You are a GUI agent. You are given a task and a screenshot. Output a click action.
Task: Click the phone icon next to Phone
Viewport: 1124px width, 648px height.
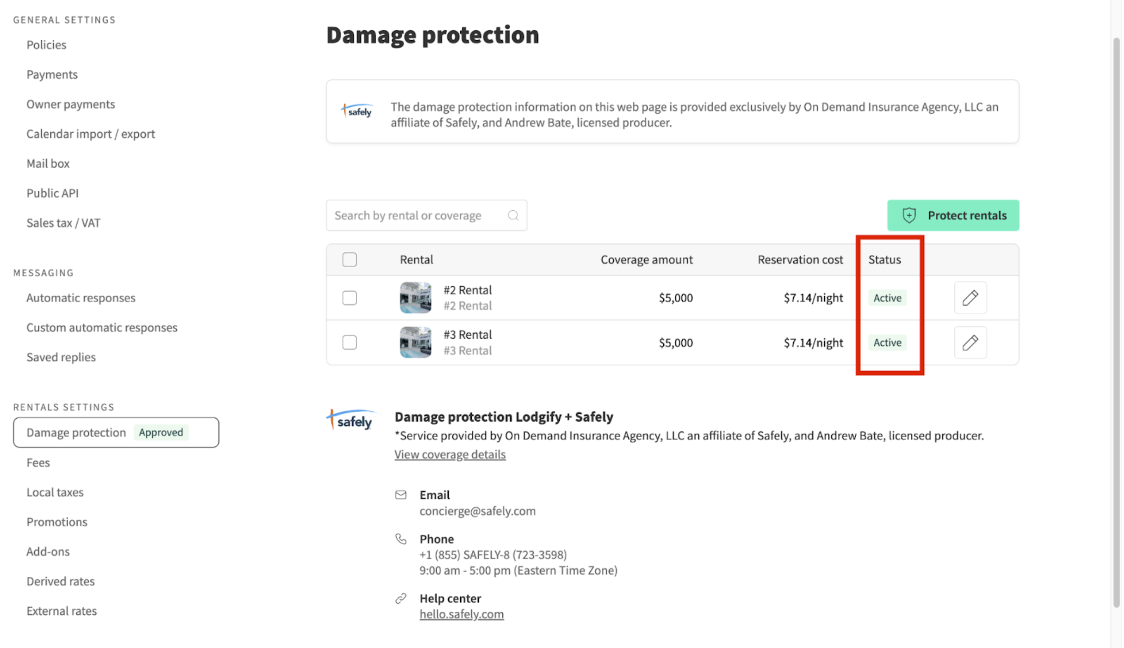[x=401, y=539]
